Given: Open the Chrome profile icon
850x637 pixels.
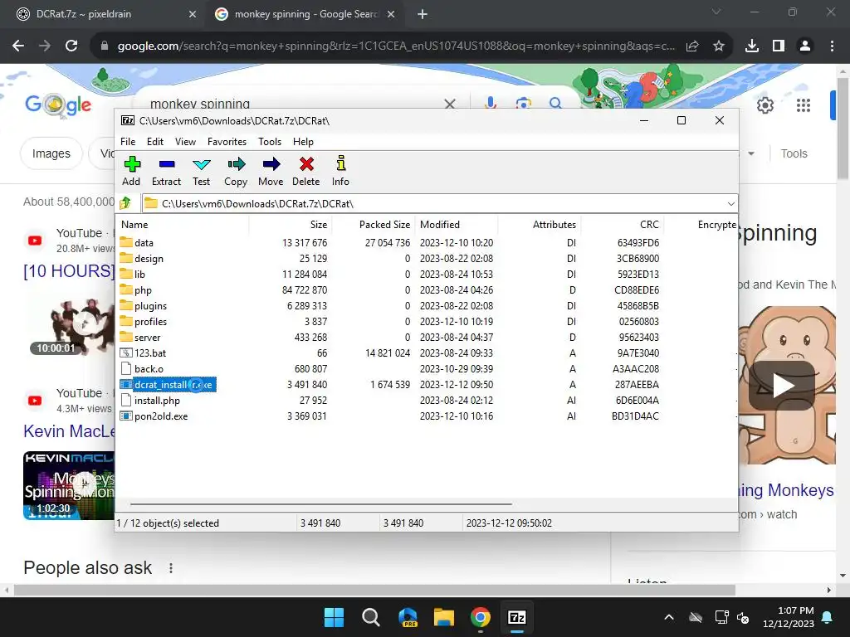Looking at the screenshot, I should point(805,46).
